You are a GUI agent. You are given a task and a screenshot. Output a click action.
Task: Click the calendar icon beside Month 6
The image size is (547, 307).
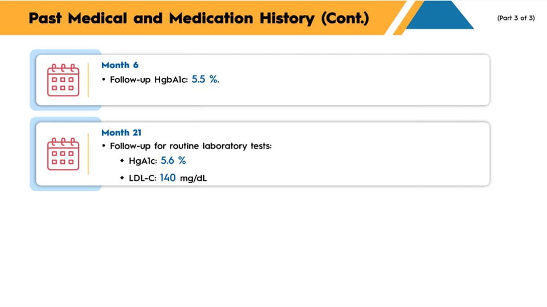coord(63,80)
